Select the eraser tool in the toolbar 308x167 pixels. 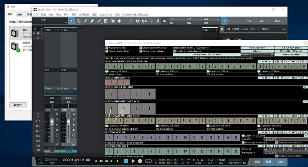pos(92,20)
